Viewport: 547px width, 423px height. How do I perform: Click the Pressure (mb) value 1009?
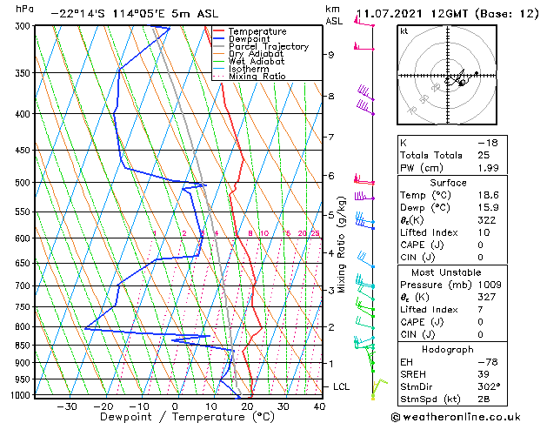[x=490, y=285]
